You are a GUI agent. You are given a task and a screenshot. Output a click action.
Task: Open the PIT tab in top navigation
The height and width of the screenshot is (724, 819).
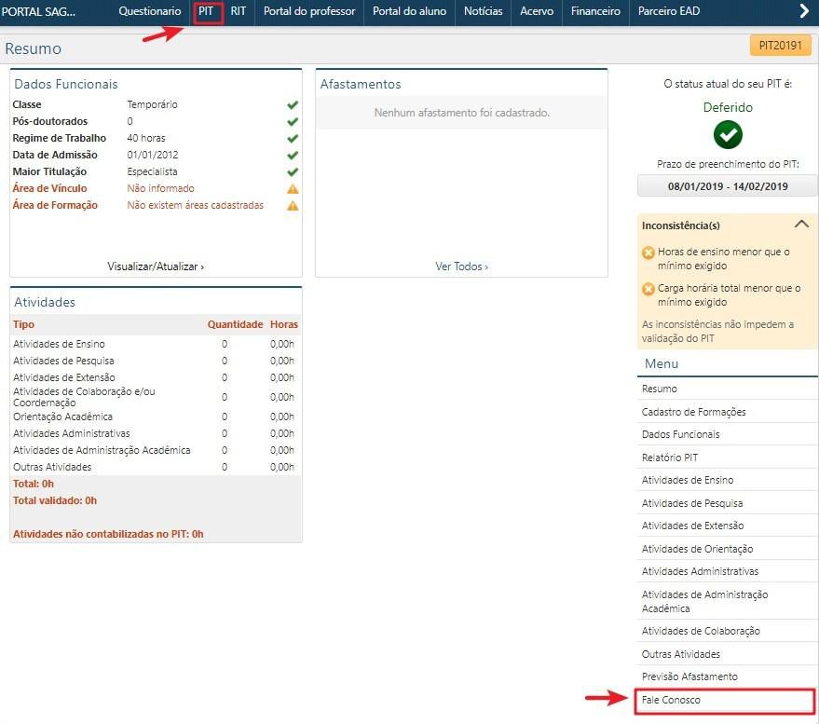click(x=207, y=12)
